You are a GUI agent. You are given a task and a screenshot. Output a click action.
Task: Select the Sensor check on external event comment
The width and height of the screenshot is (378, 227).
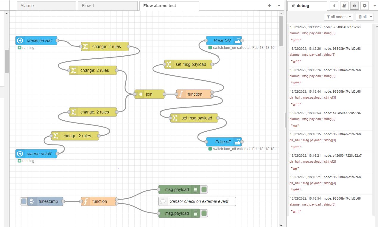pyautogui.click(x=197, y=201)
